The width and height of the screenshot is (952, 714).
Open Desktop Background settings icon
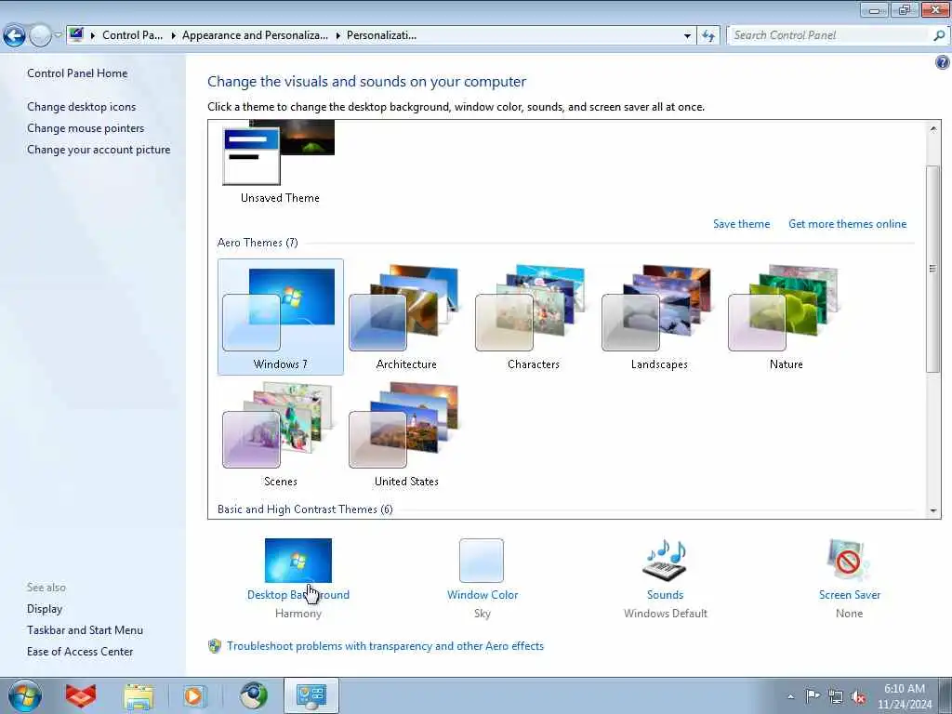(x=298, y=561)
